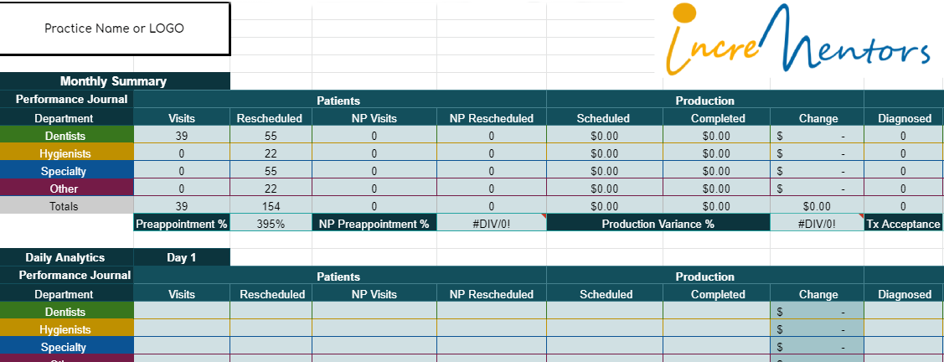Click the IncreMentors logo image
The image size is (944, 362).
(797, 39)
